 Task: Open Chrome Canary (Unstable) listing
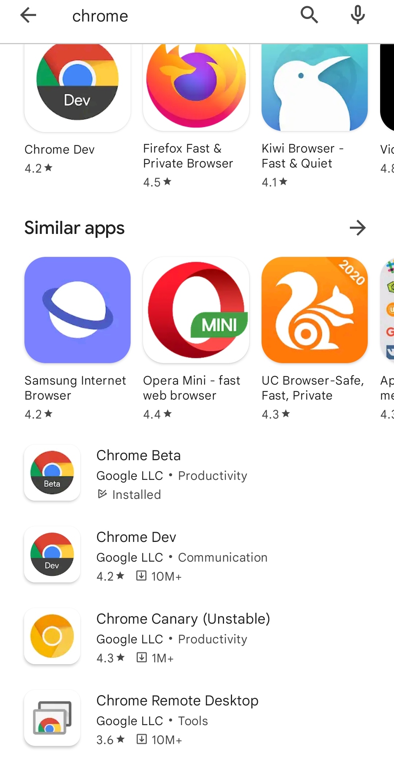coord(197,636)
